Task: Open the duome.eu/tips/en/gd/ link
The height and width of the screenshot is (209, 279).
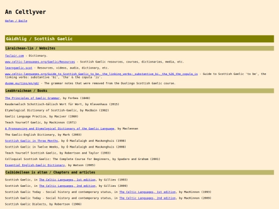Action: pyautogui.click(x=22, y=83)
